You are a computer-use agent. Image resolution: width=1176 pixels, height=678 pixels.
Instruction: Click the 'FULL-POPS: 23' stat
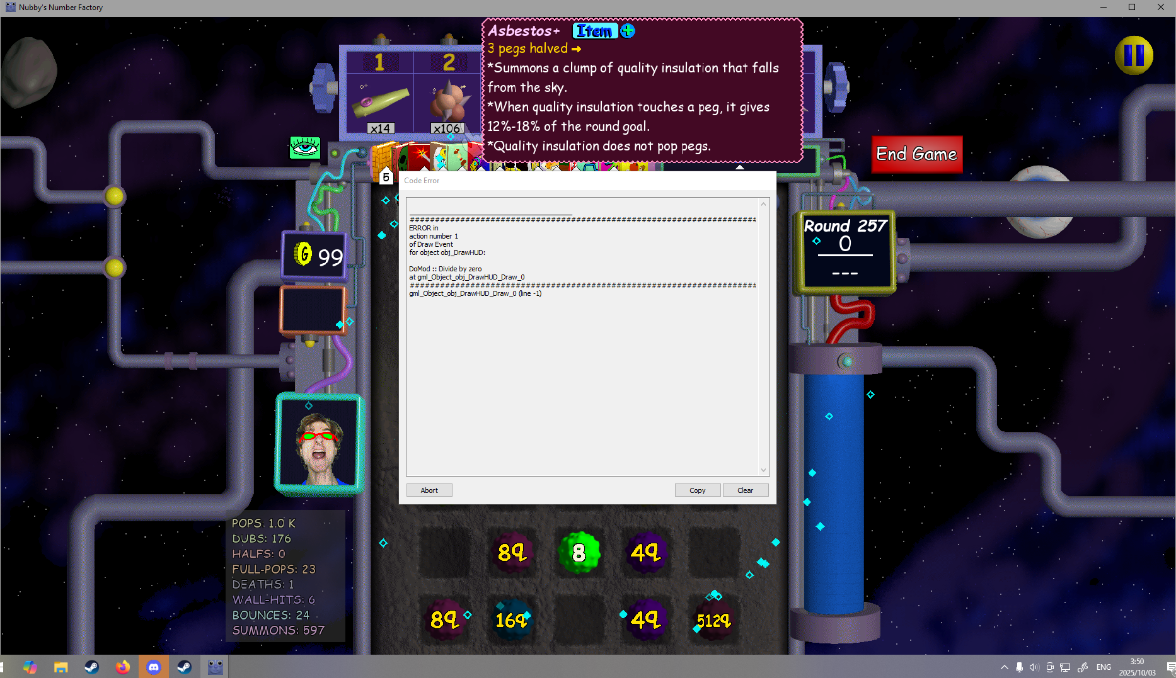[x=274, y=569]
